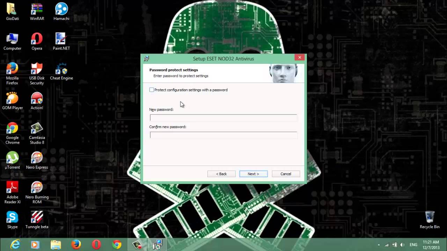Select the Skype desktop icon
The image size is (447, 251).
12,220
